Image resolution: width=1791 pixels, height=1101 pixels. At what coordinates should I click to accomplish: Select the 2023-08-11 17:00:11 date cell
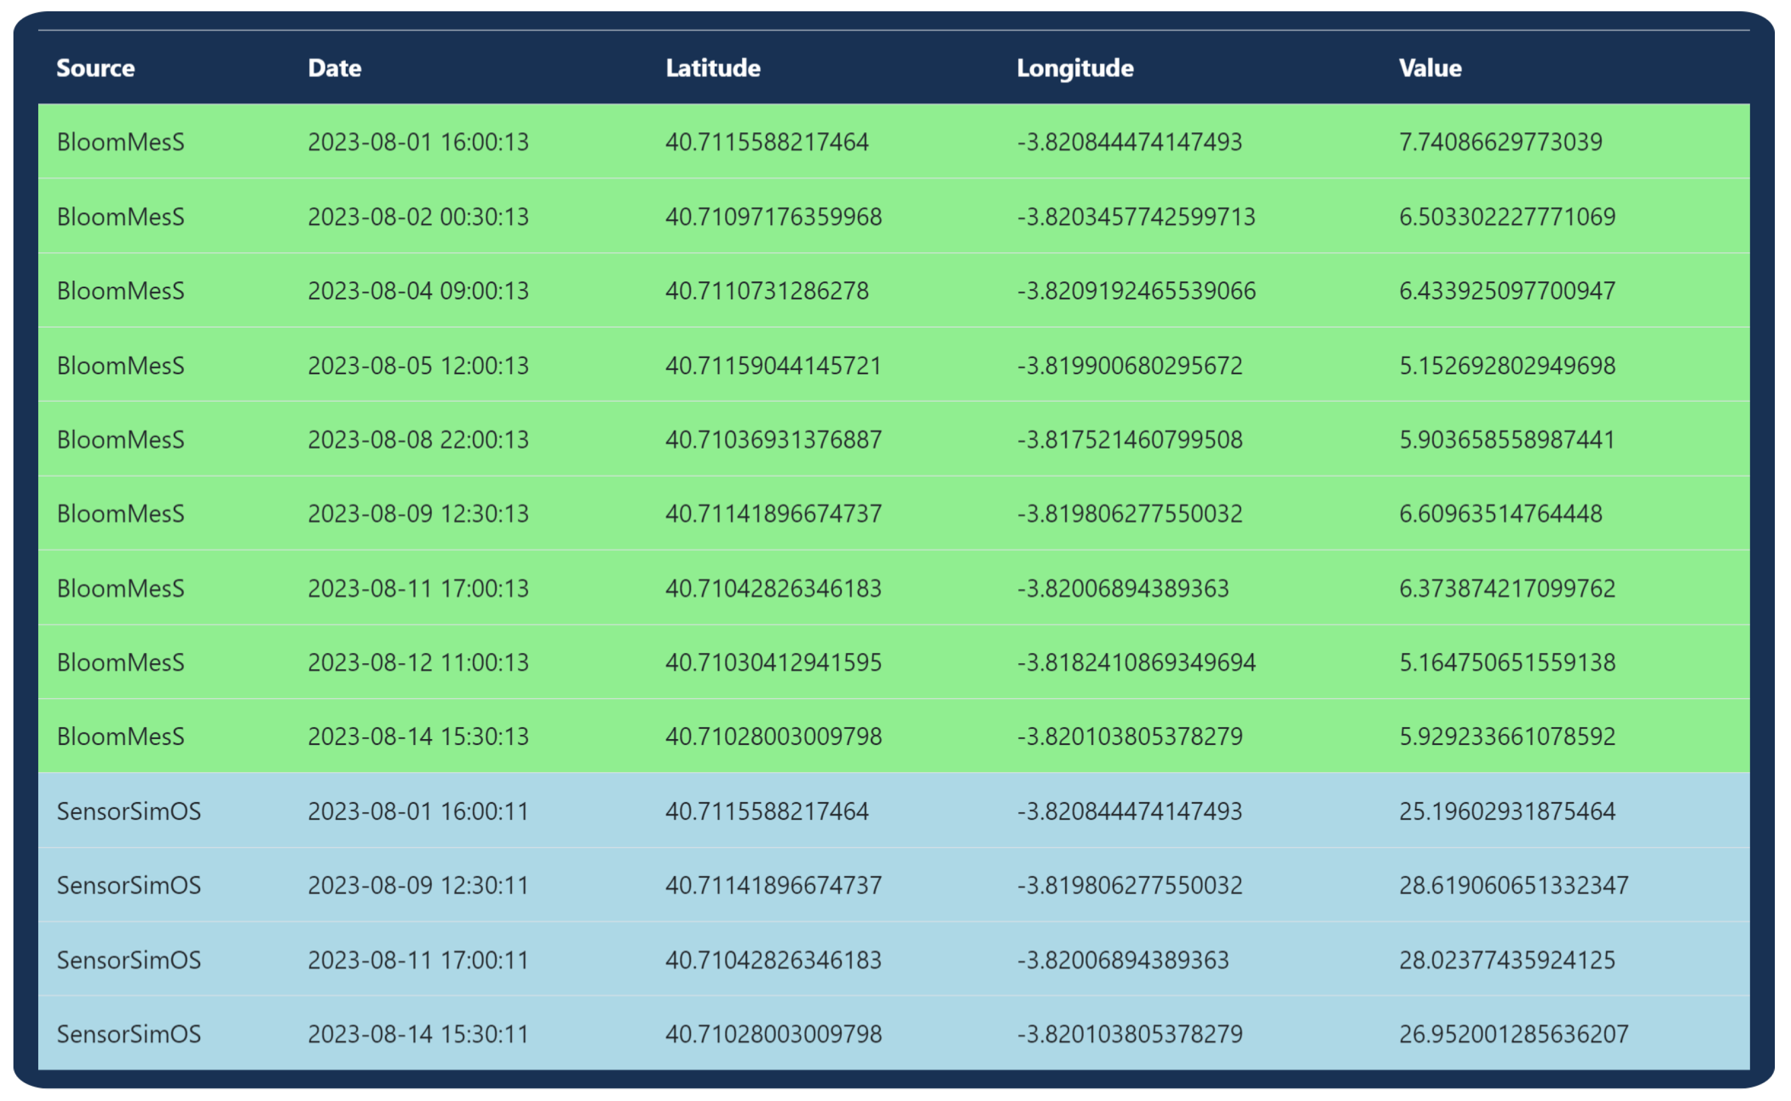pyautogui.click(x=418, y=960)
